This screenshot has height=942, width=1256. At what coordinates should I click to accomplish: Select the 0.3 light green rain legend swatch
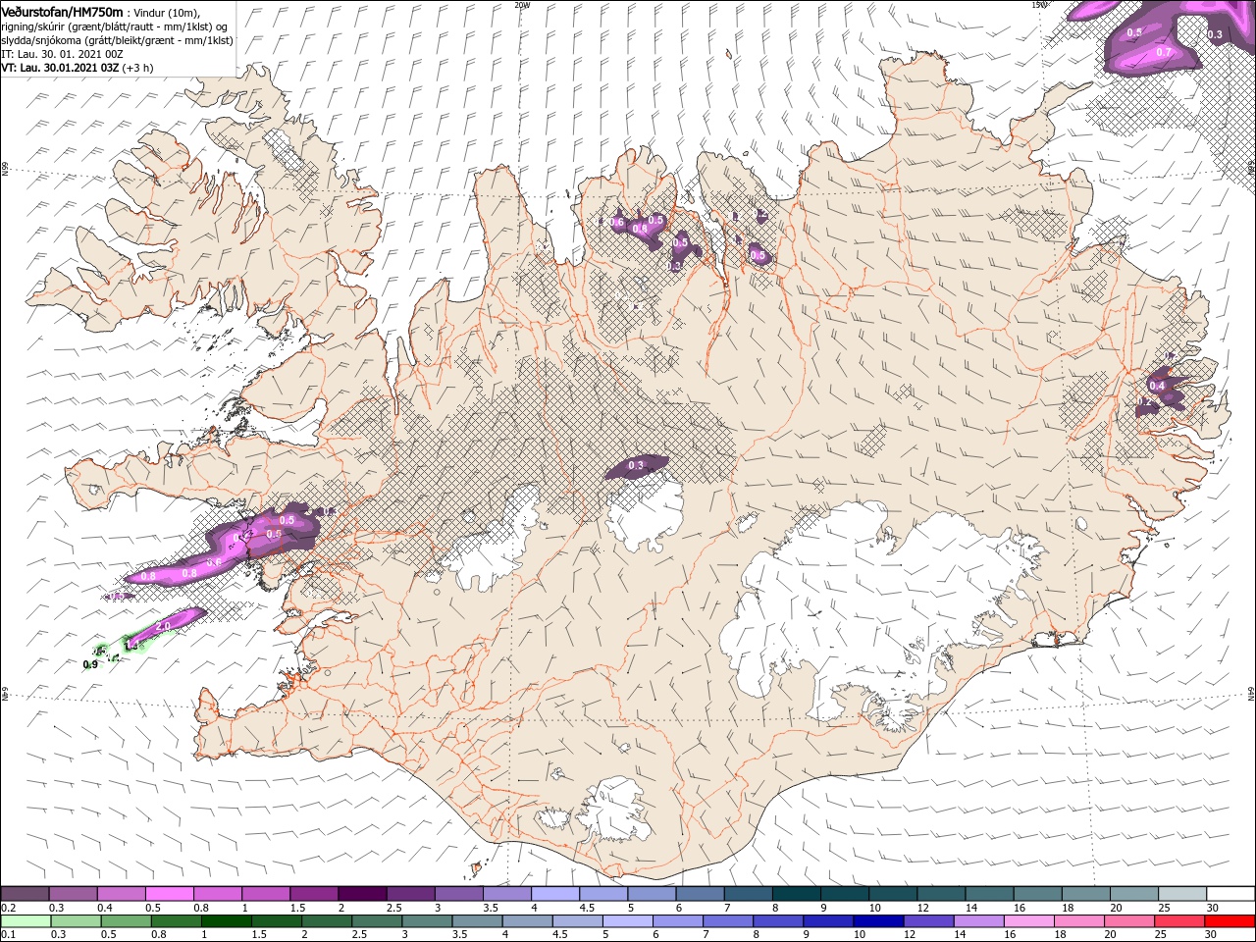[76, 921]
